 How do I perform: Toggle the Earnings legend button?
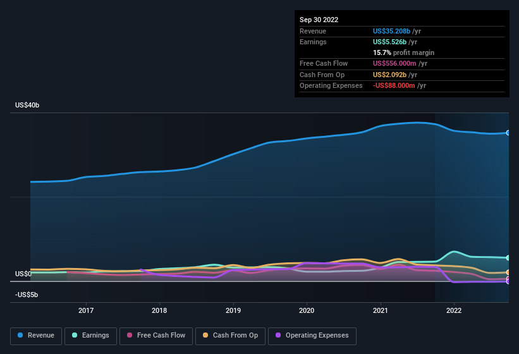tap(90, 336)
